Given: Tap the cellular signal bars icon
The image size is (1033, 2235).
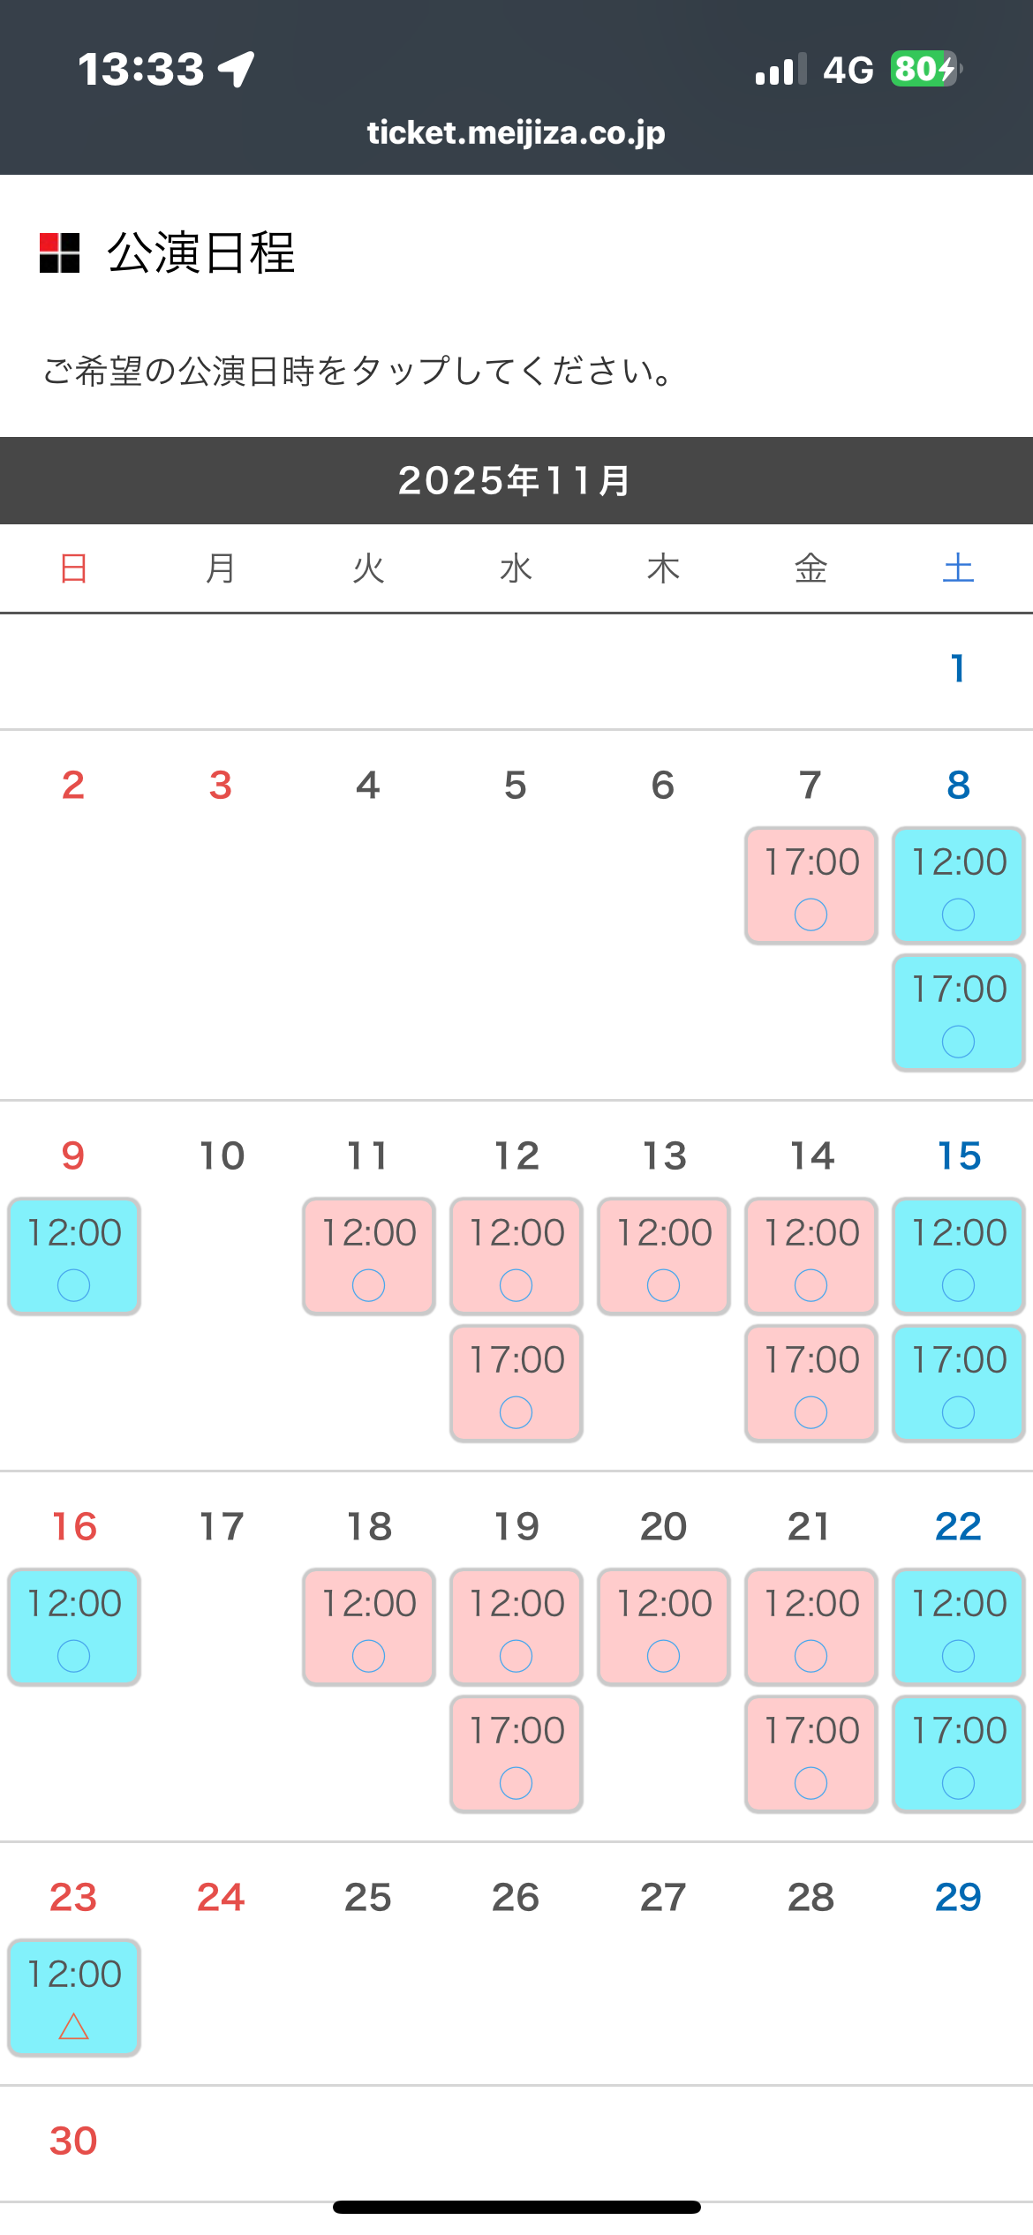Looking at the screenshot, I should pyautogui.click(x=780, y=69).
